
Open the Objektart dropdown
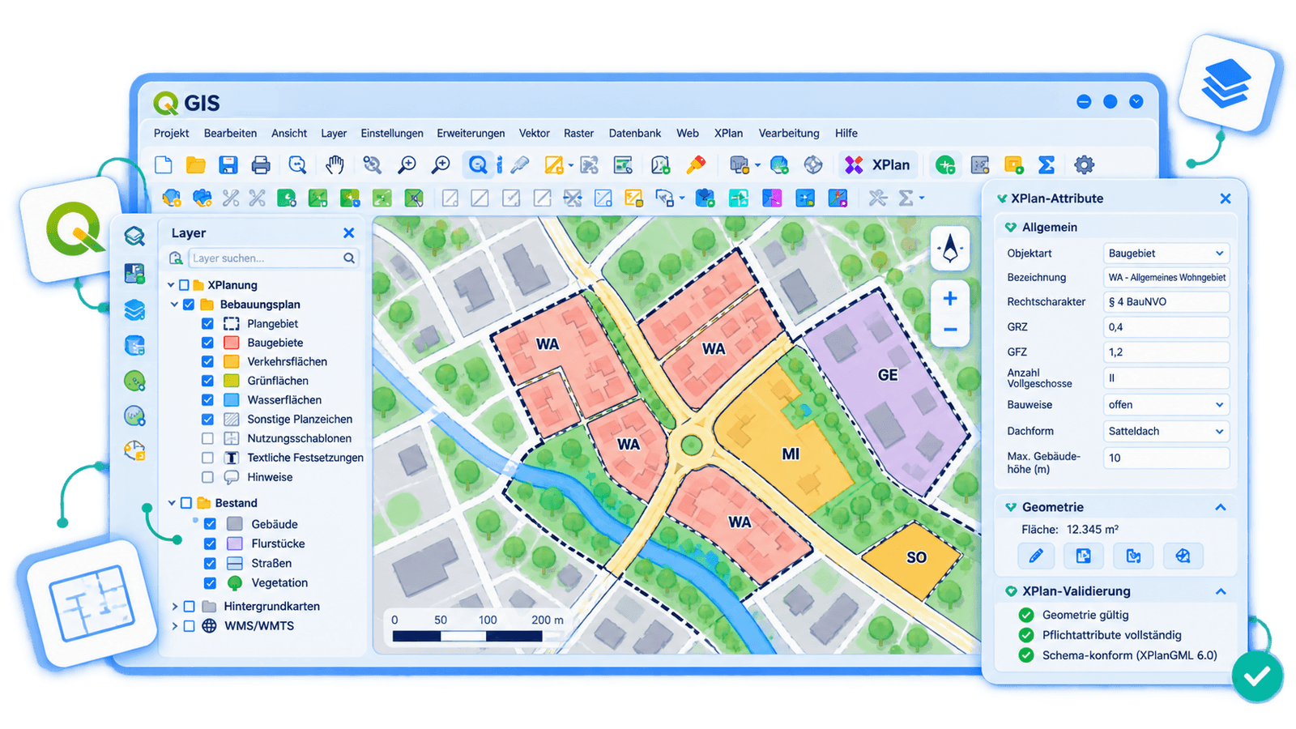point(1166,254)
